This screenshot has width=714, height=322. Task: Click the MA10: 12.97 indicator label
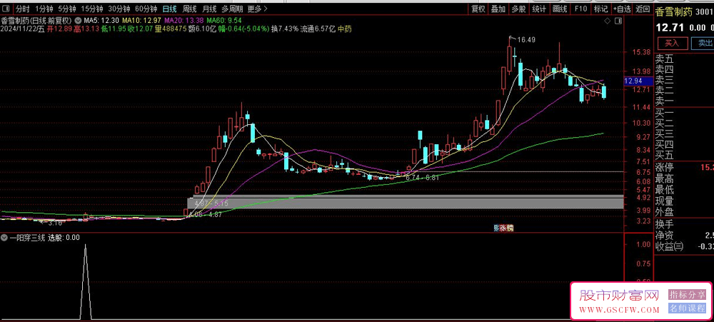tap(141, 21)
